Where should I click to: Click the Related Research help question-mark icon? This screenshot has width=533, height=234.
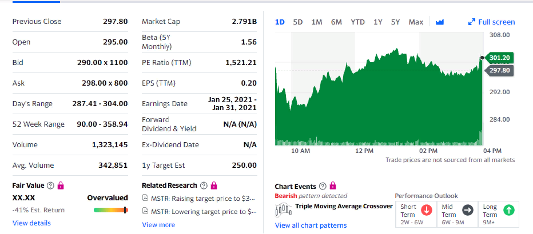point(203,185)
